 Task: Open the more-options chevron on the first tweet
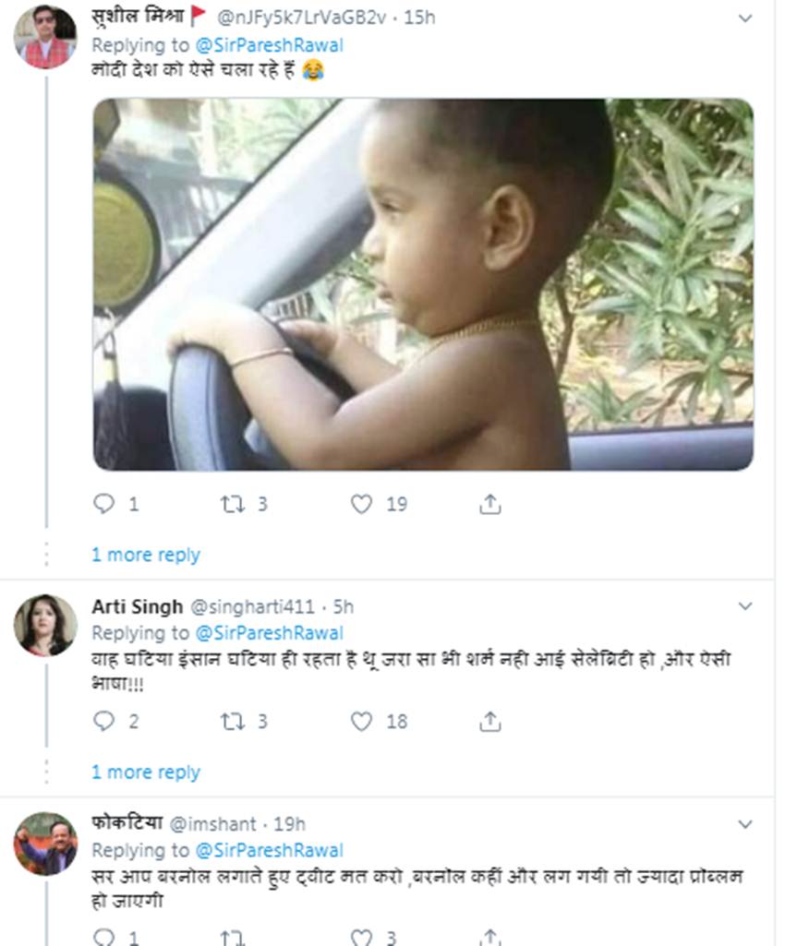745,18
